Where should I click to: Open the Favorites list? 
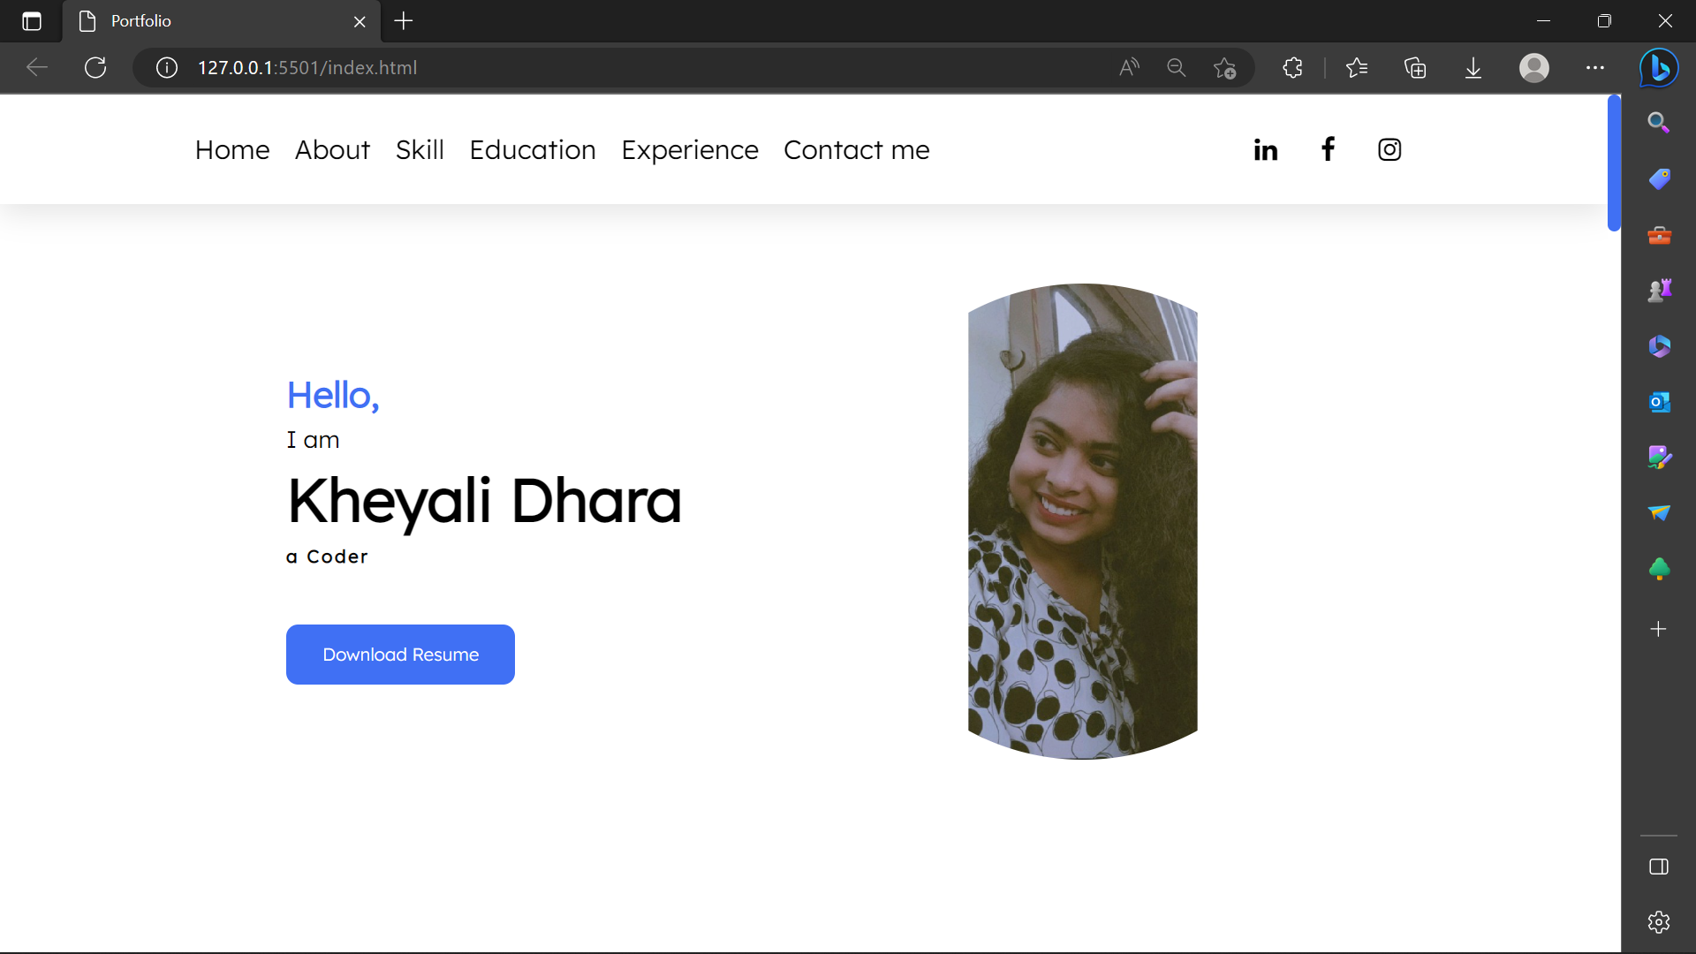pyautogui.click(x=1358, y=68)
